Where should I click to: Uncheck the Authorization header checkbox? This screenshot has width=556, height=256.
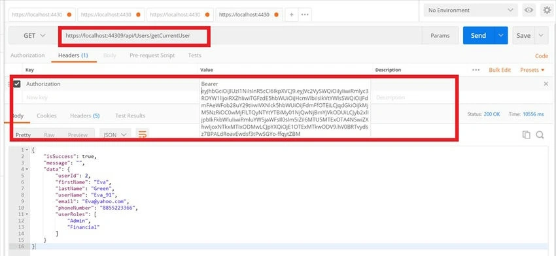[16, 84]
